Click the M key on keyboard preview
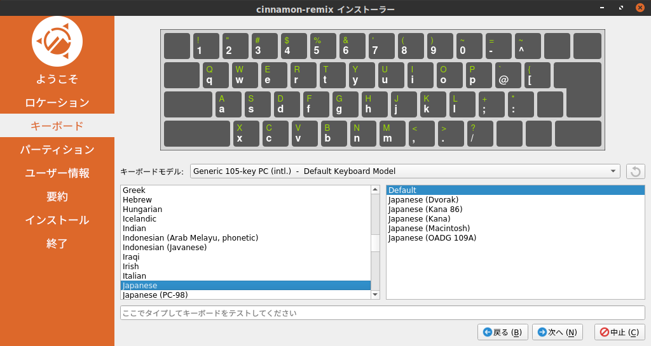Screen dimensions: 651x346 [392, 133]
